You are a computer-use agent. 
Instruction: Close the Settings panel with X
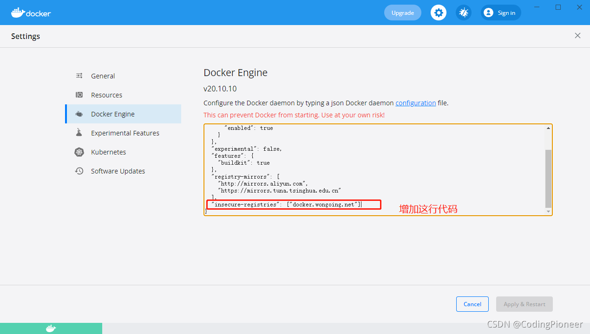[577, 36]
